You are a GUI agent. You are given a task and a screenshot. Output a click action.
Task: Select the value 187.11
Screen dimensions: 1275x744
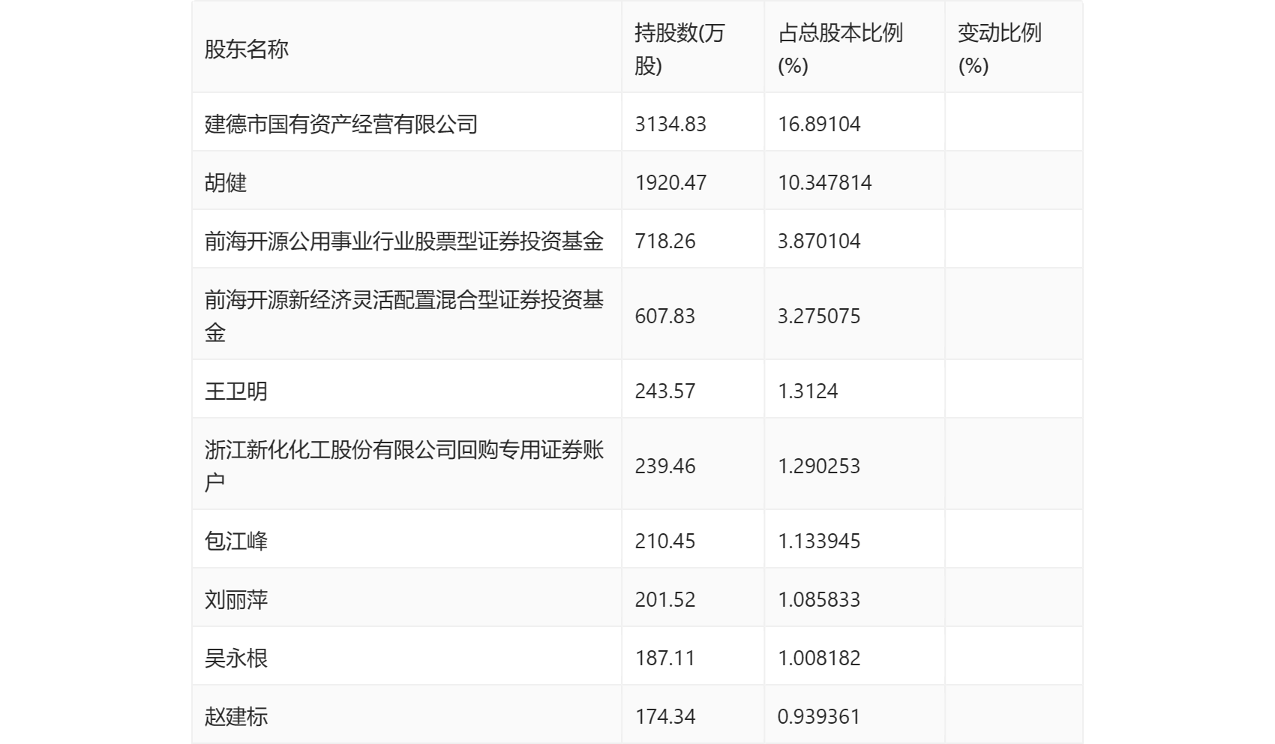coord(665,658)
